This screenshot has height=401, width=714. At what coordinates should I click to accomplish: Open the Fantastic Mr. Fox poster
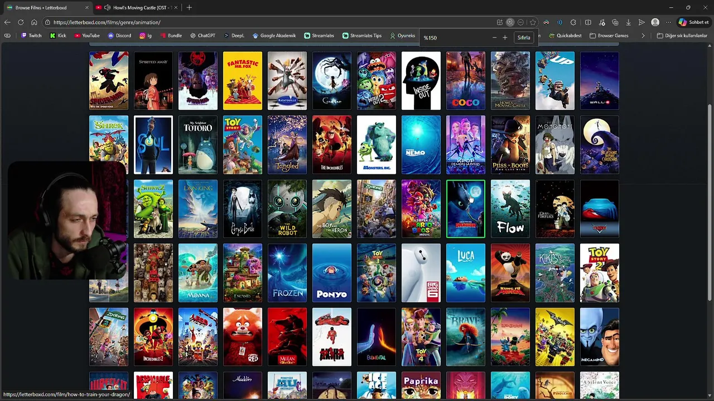point(243,81)
